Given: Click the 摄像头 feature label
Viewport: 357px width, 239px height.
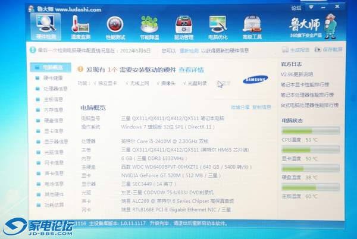Looking at the screenshot, I should (168, 83).
